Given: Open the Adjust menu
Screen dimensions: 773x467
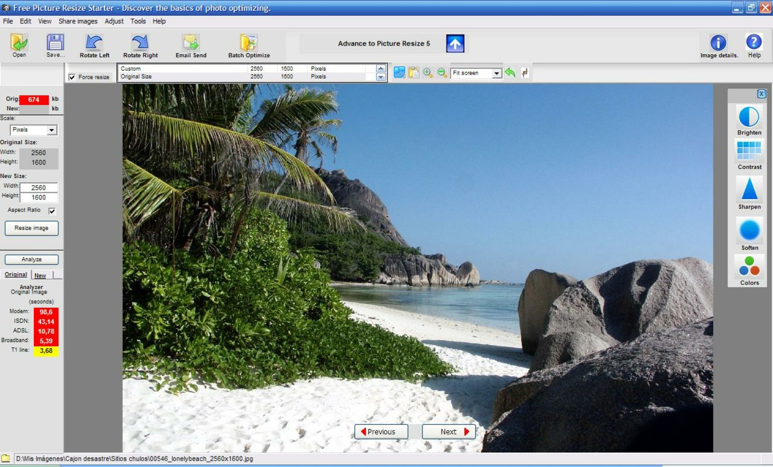Looking at the screenshot, I should pyautogui.click(x=114, y=21).
